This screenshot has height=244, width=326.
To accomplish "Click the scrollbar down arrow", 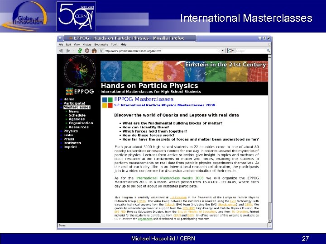I will coord(270,221).
